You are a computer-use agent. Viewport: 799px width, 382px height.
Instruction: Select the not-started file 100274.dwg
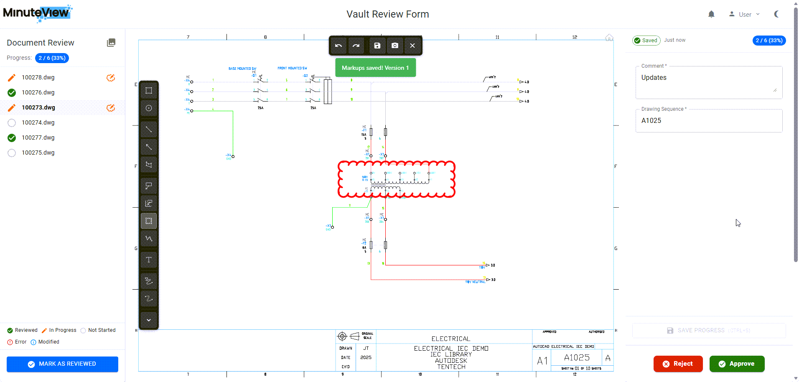tap(38, 122)
